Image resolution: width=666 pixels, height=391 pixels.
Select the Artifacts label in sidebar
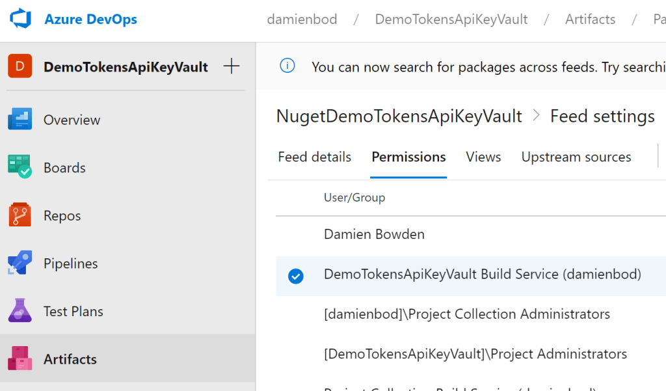click(x=70, y=360)
